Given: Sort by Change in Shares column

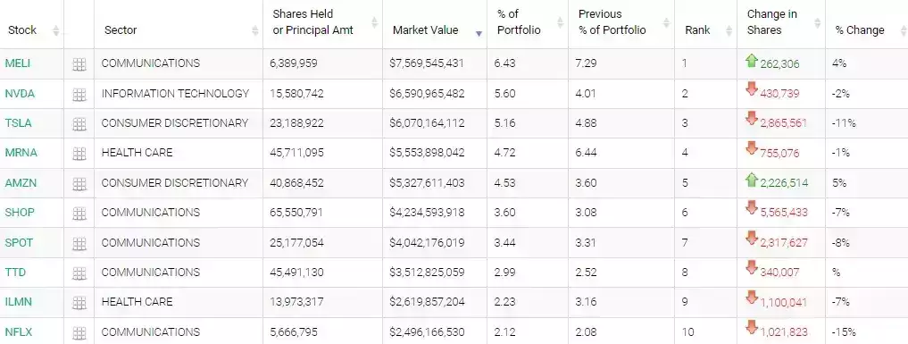Looking at the screenshot, I should (x=817, y=22).
